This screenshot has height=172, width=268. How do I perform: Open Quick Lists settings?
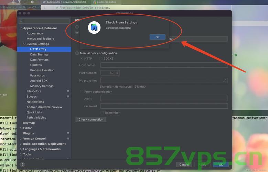(34, 112)
